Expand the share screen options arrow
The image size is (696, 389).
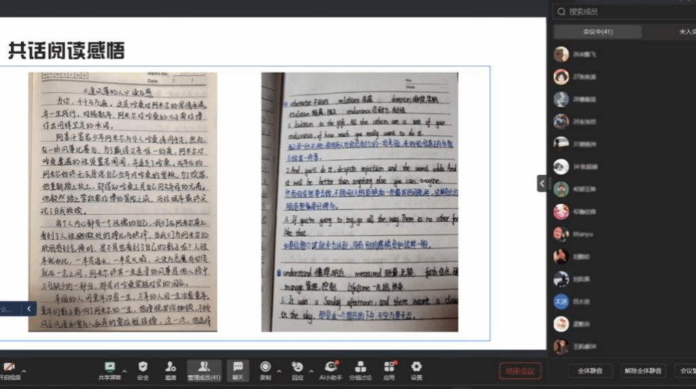tap(124, 371)
